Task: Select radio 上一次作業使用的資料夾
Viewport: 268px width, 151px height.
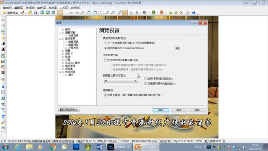Action: [106, 43]
